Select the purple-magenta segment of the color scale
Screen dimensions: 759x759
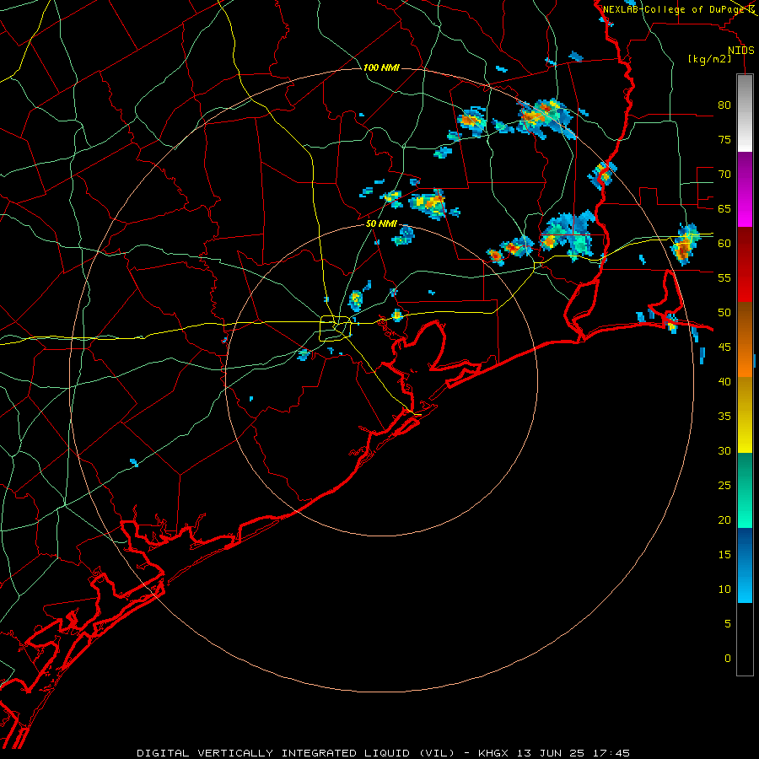pos(745,189)
